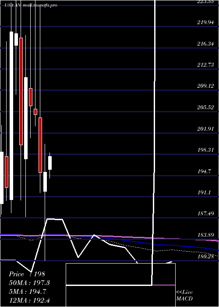
Task: Click the 209.12 price axis label
Action: (205, 86)
